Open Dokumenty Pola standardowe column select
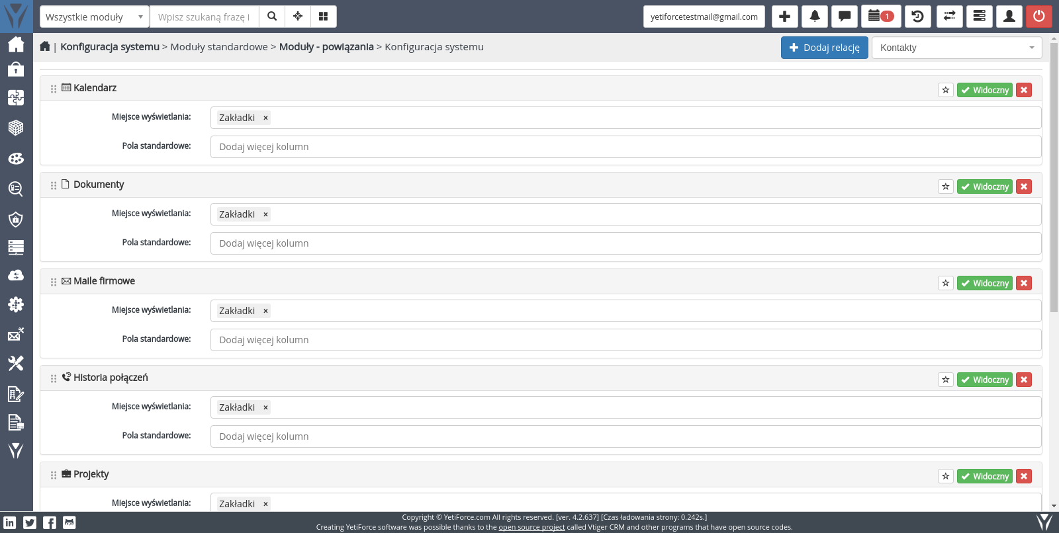The image size is (1059, 533). click(x=625, y=243)
